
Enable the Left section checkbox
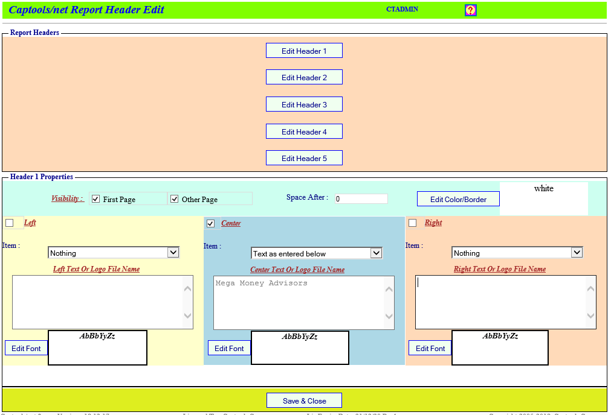pos(10,223)
